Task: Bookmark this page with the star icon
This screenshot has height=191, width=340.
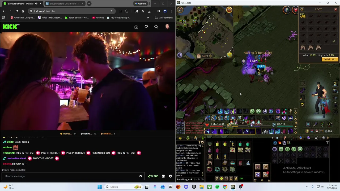Action: 112,11
